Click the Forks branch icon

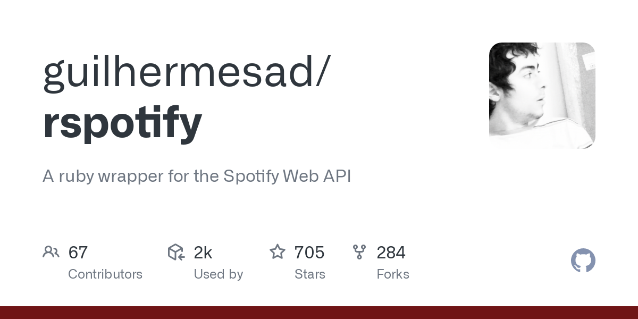click(359, 252)
